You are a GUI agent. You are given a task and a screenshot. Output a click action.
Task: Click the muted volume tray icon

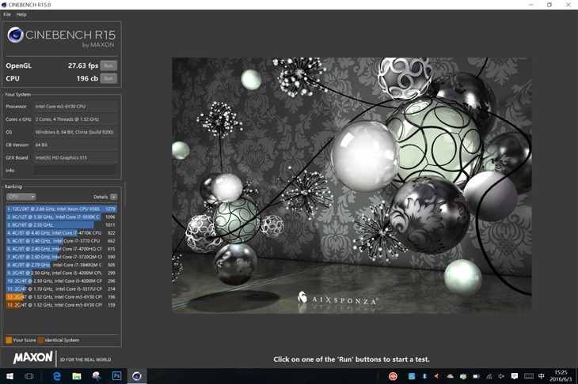tap(501, 376)
